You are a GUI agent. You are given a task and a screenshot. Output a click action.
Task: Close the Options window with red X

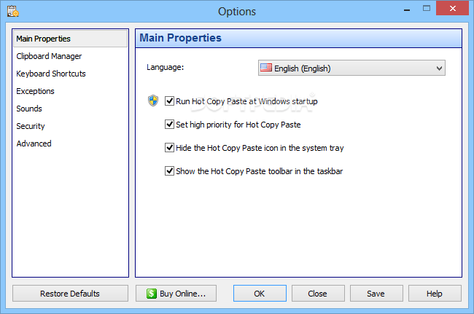pyautogui.click(x=452, y=9)
